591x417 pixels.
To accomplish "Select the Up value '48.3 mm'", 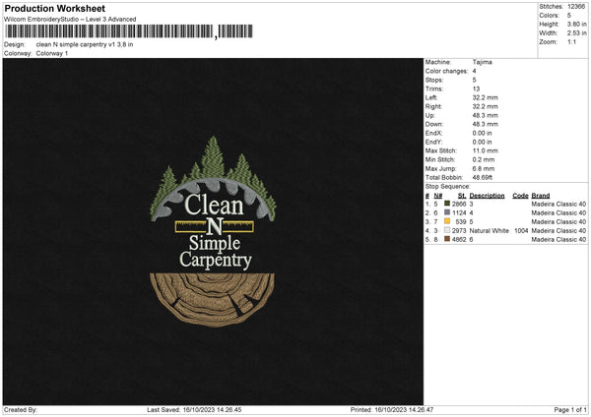I will point(485,115).
